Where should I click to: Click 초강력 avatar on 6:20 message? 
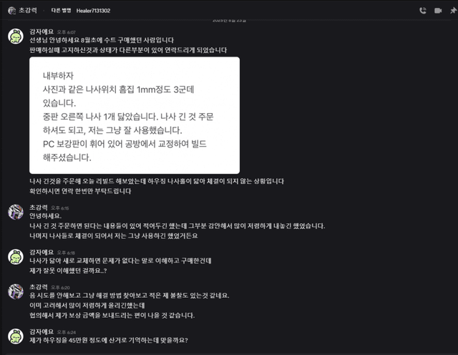[x=16, y=291]
